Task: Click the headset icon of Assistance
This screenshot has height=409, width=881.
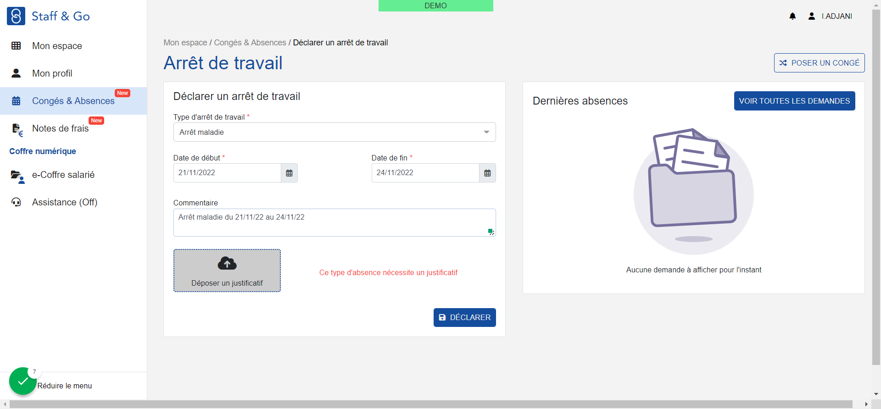Action: point(16,202)
